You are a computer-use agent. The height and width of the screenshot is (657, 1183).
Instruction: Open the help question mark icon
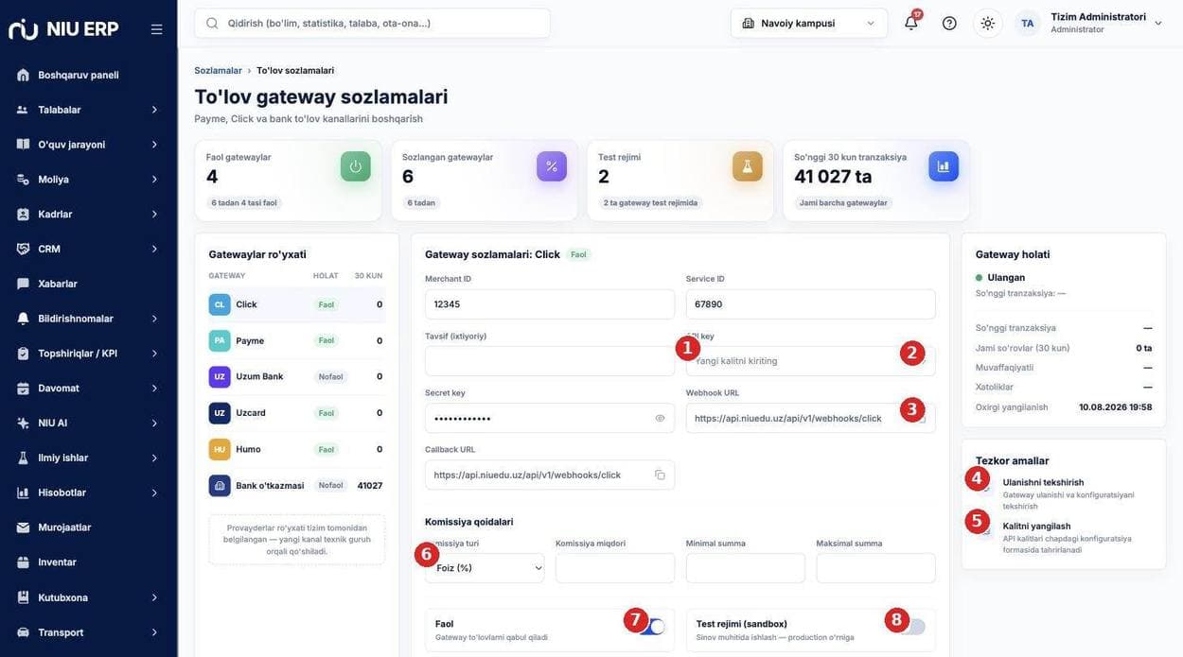(949, 23)
